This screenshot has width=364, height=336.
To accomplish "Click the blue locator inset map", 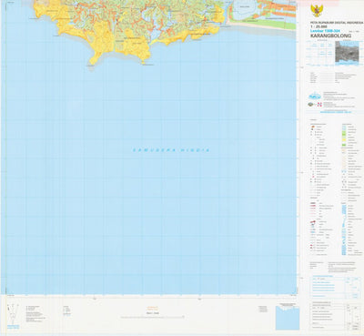I will pos(288,318).
